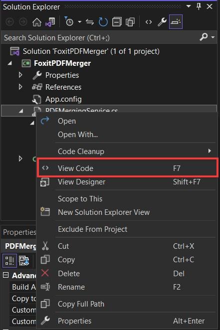Switch between solutions and folder views
The image size is (220, 330).
click(50, 22)
